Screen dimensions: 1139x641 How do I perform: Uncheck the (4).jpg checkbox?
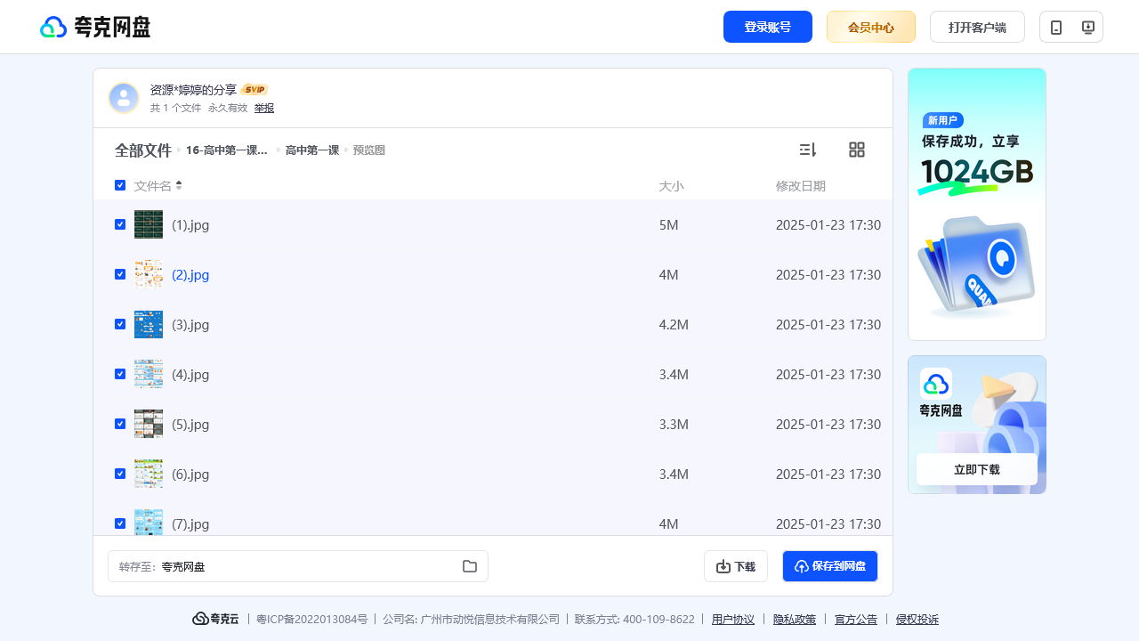coord(120,374)
